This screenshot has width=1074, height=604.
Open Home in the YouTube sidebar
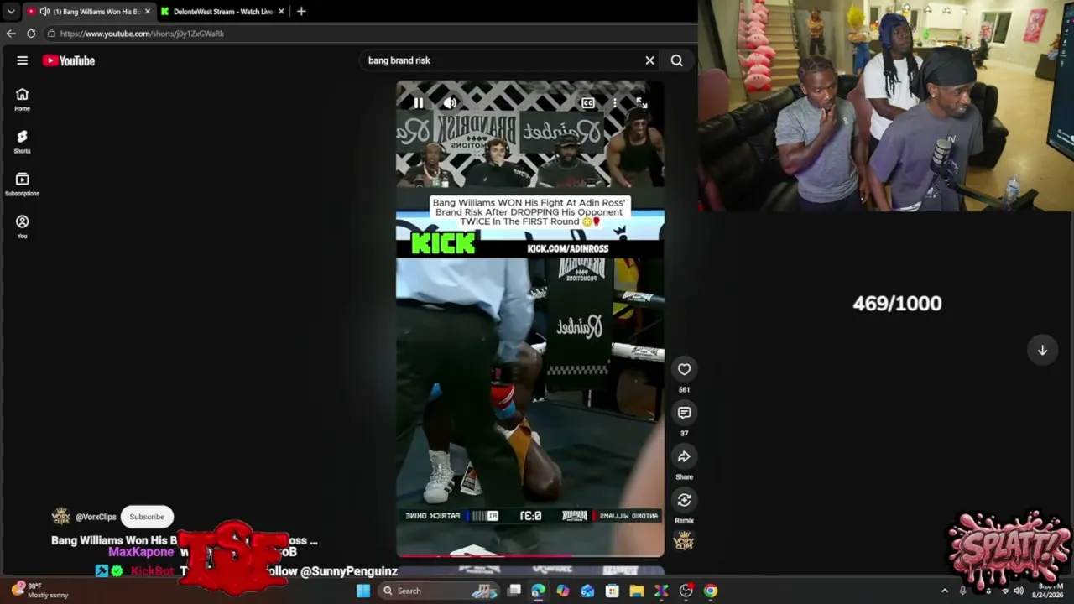pos(23,99)
